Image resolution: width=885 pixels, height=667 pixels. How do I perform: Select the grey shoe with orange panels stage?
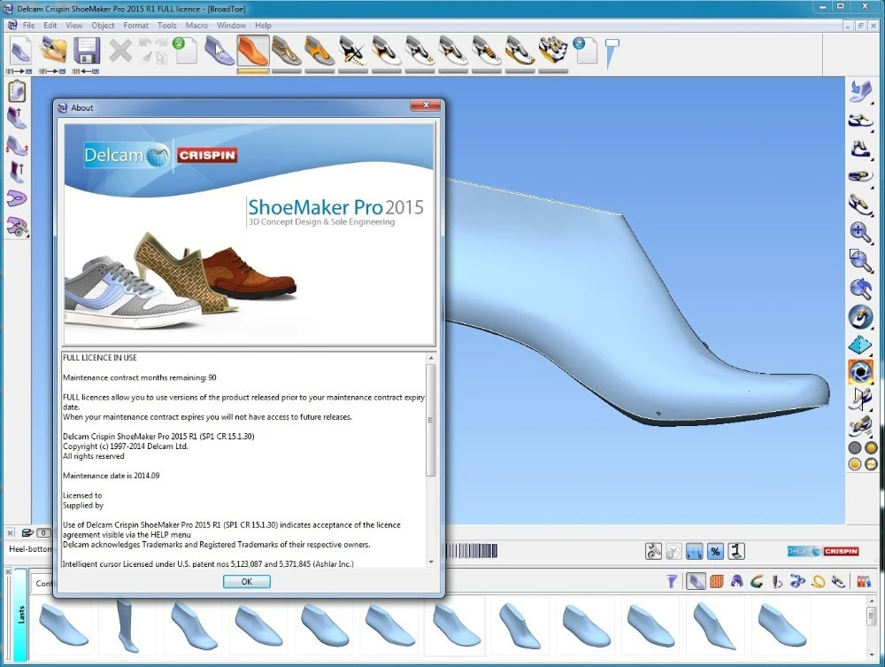319,50
